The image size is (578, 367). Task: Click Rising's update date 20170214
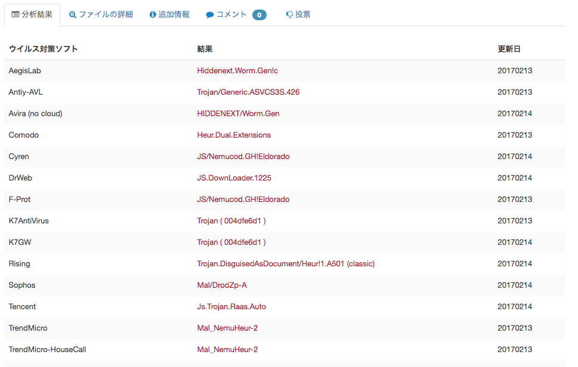coord(515,263)
